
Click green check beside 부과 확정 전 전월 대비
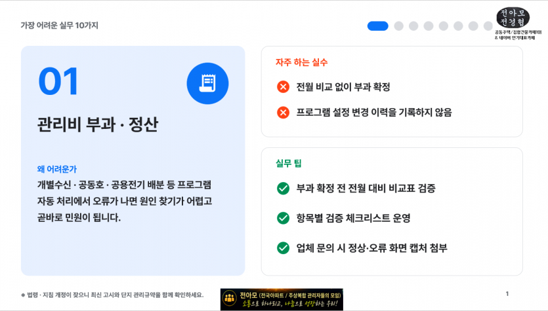click(283, 189)
